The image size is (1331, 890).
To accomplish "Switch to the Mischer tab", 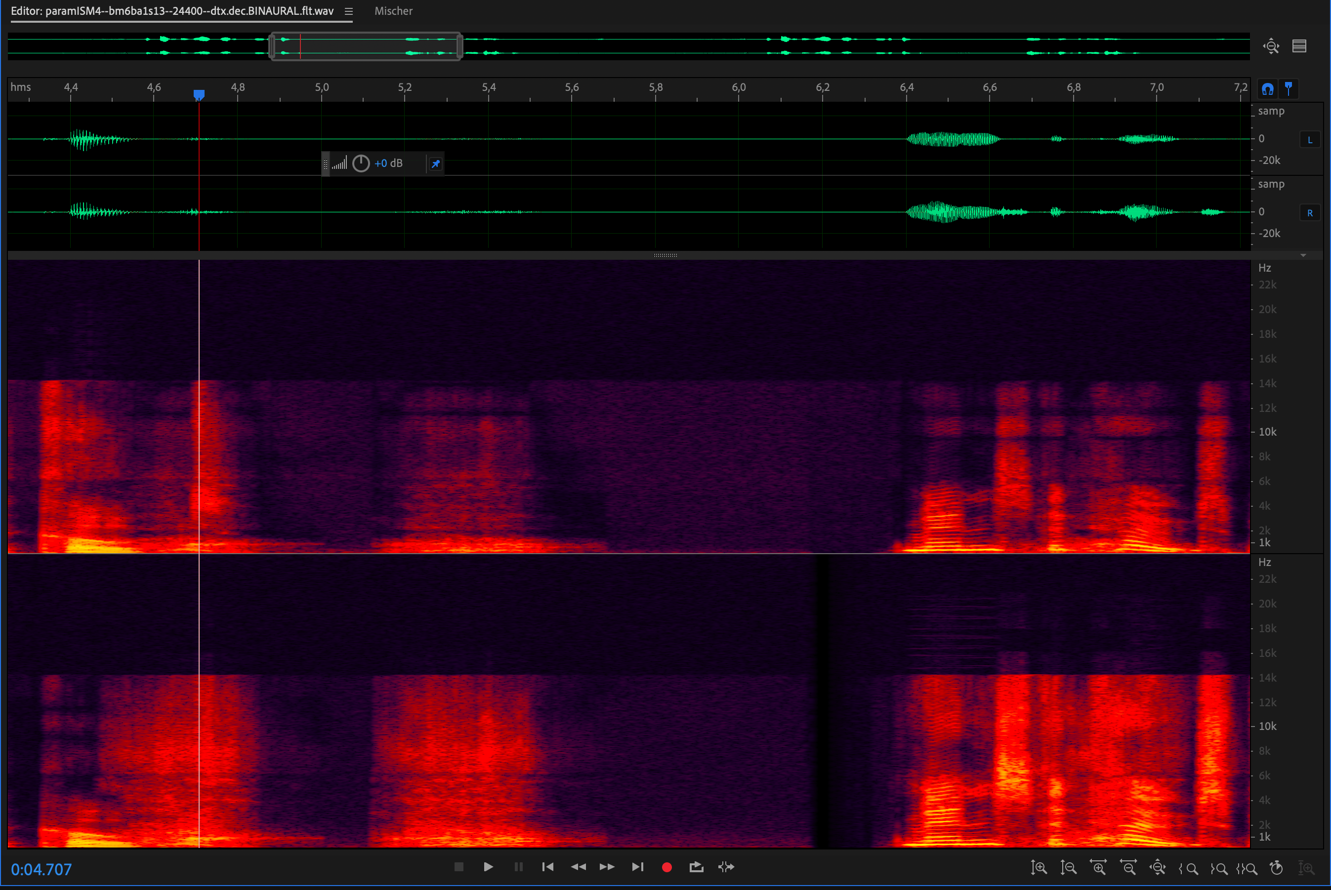I will pos(393,11).
